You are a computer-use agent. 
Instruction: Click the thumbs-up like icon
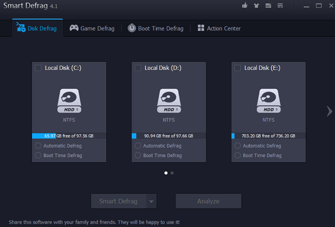click(245, 6)
